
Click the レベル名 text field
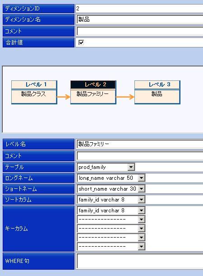(140, 144)
